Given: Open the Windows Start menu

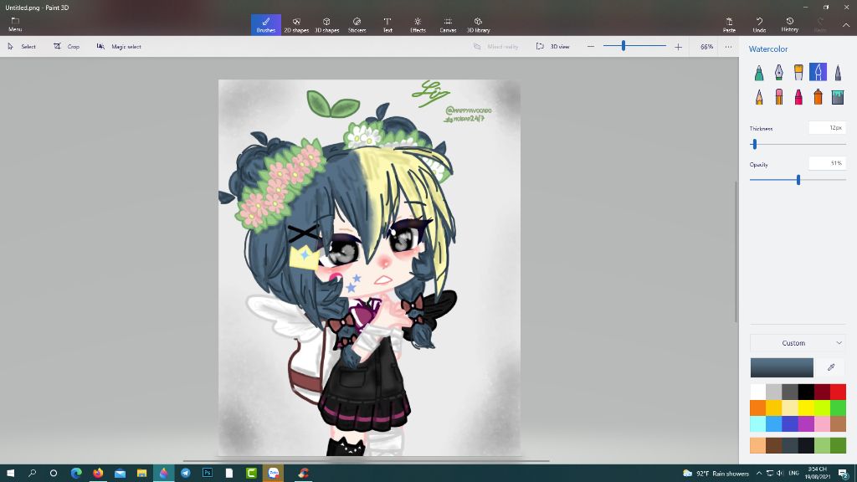Looking at the screenshot, I should 10,474.
